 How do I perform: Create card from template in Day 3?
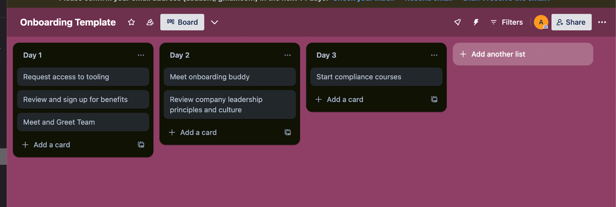434,99
